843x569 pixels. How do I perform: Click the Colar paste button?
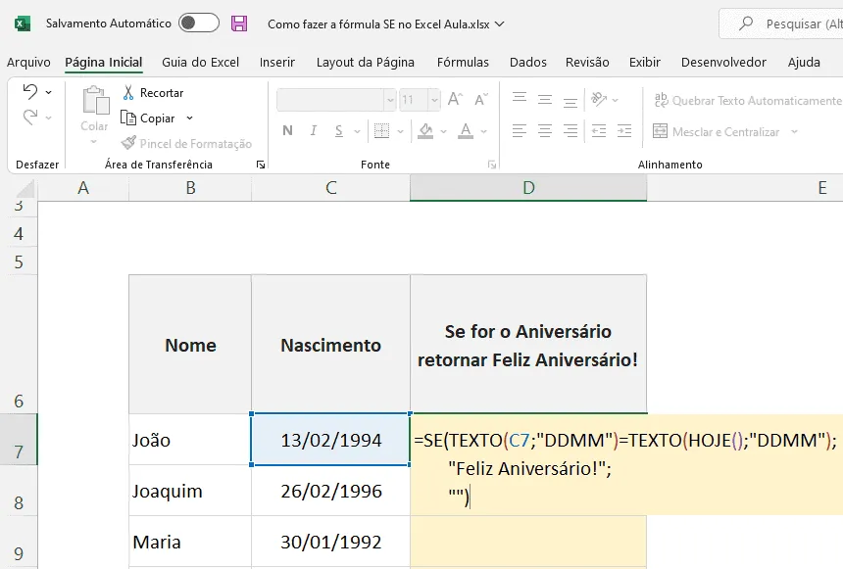pyautogui.click(x=95, y=110)
